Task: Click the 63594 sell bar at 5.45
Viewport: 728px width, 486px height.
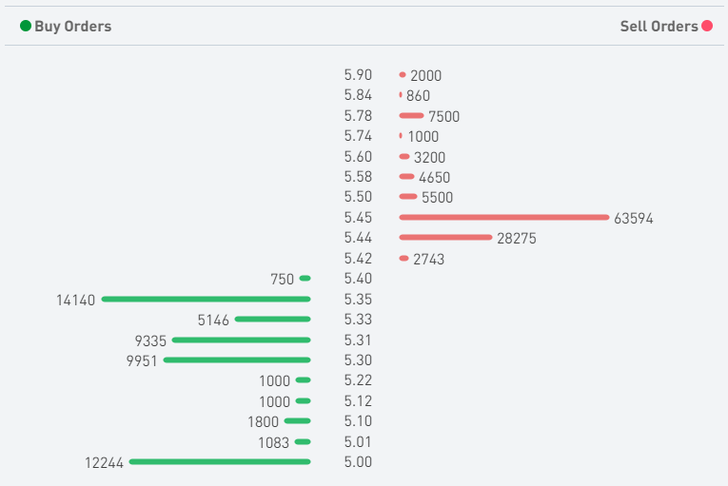Action: [504, 218]
